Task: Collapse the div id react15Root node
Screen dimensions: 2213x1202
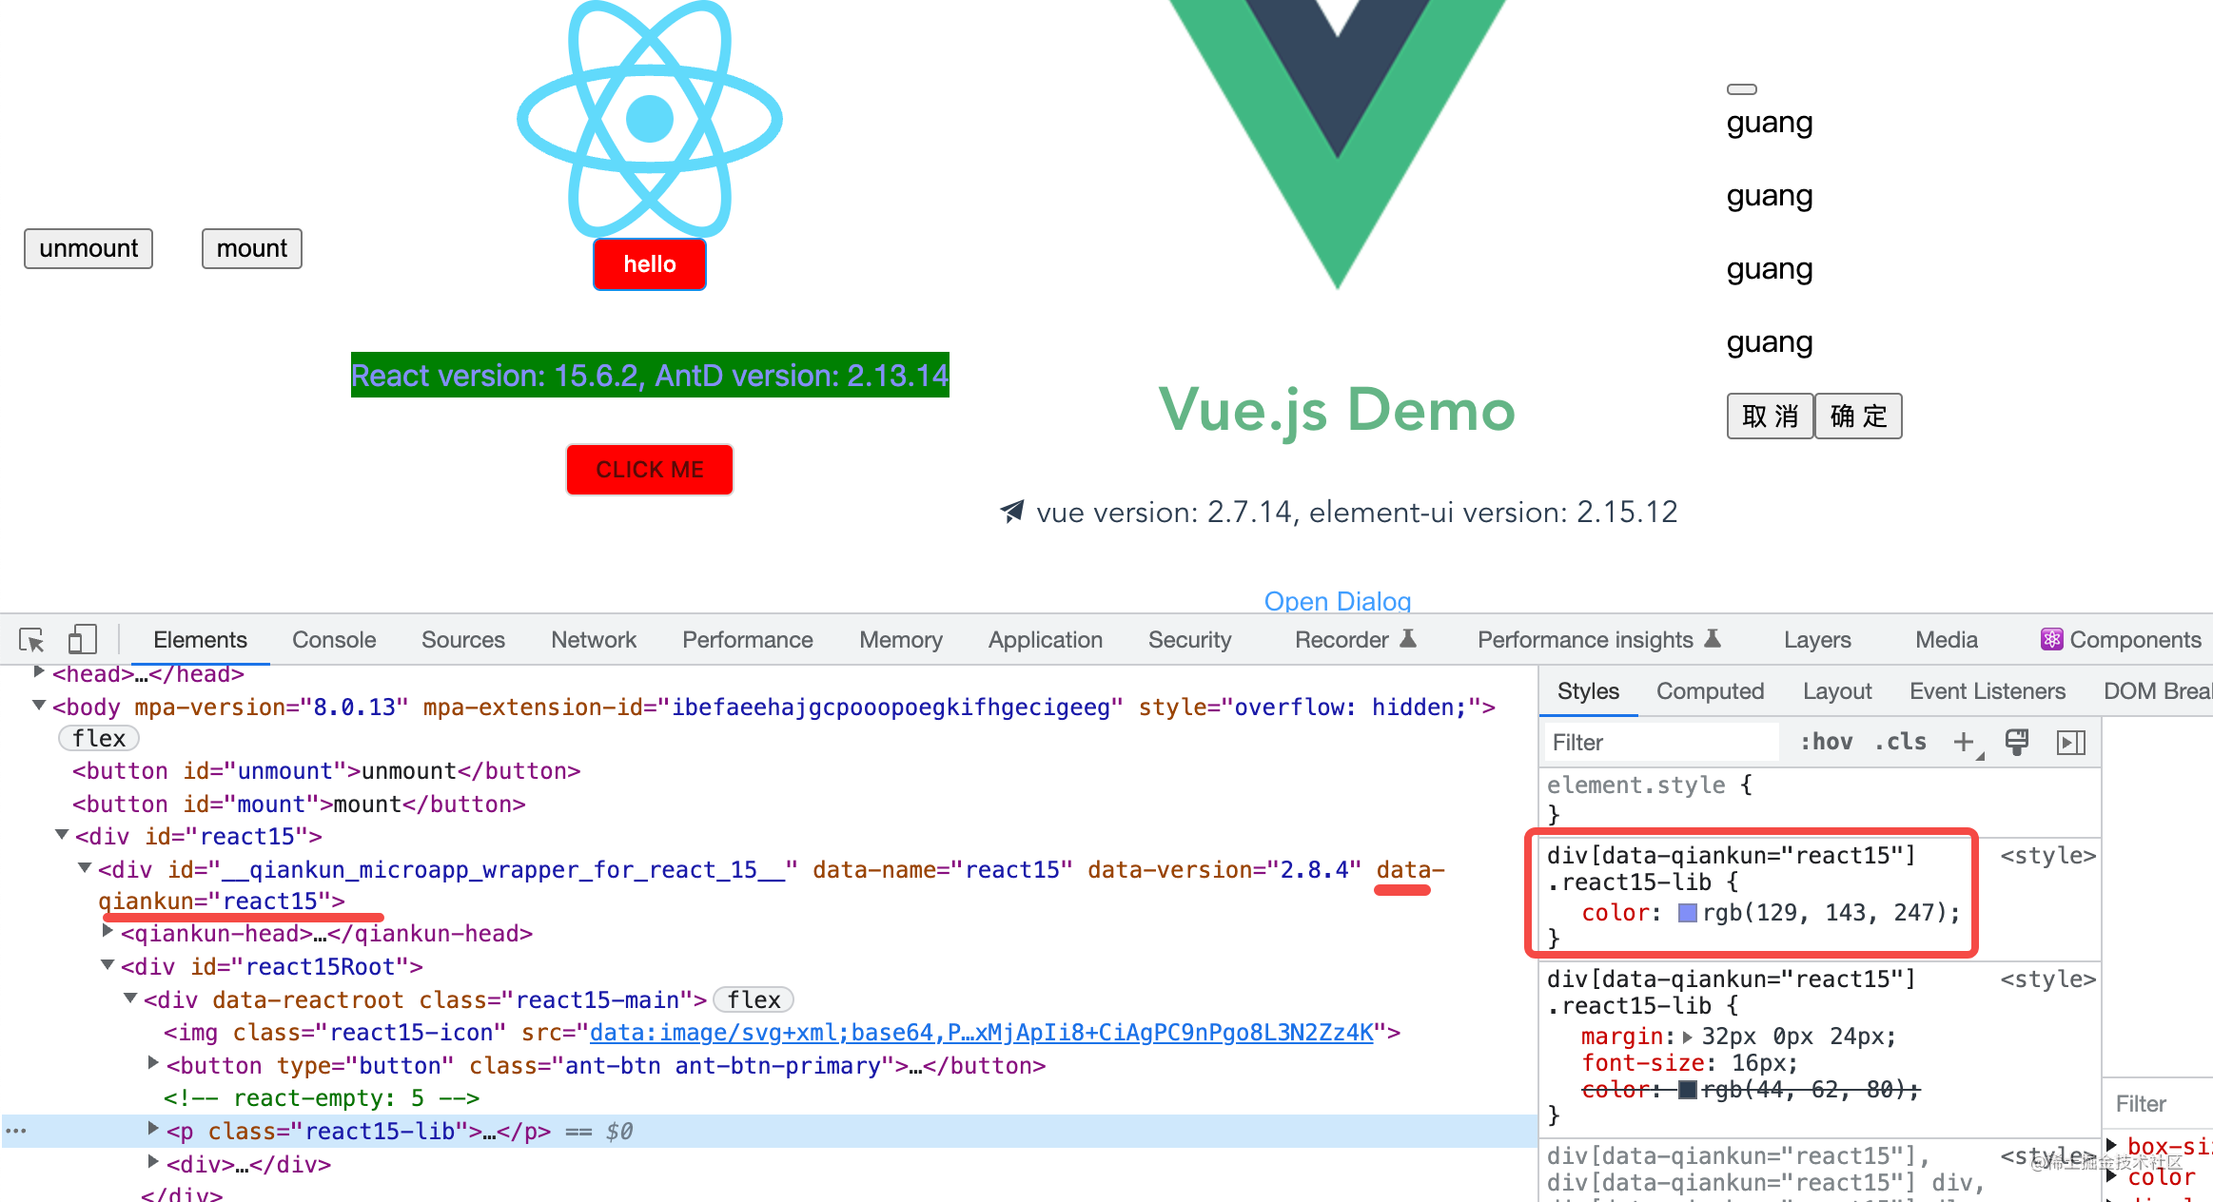Action: pos(108,965)
